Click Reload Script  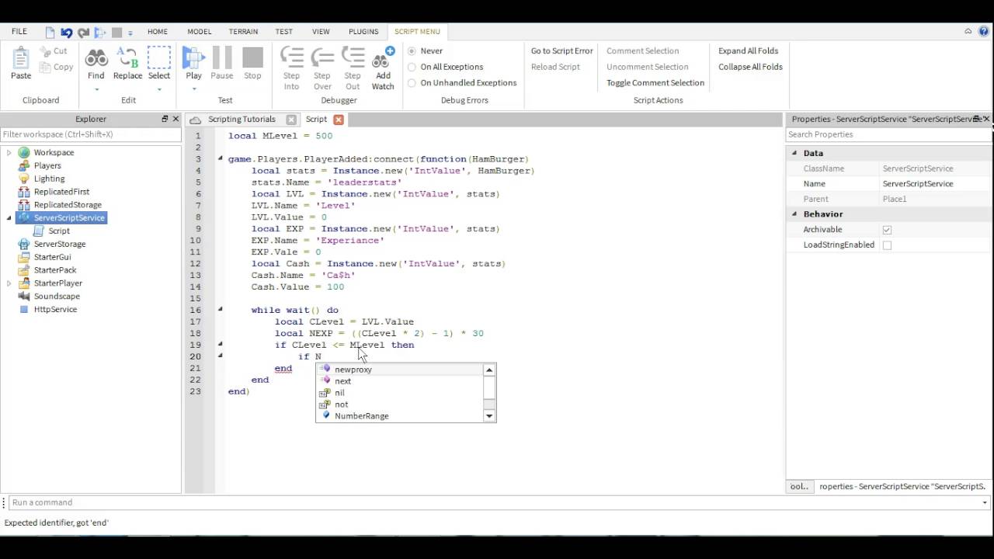(555, 67)
